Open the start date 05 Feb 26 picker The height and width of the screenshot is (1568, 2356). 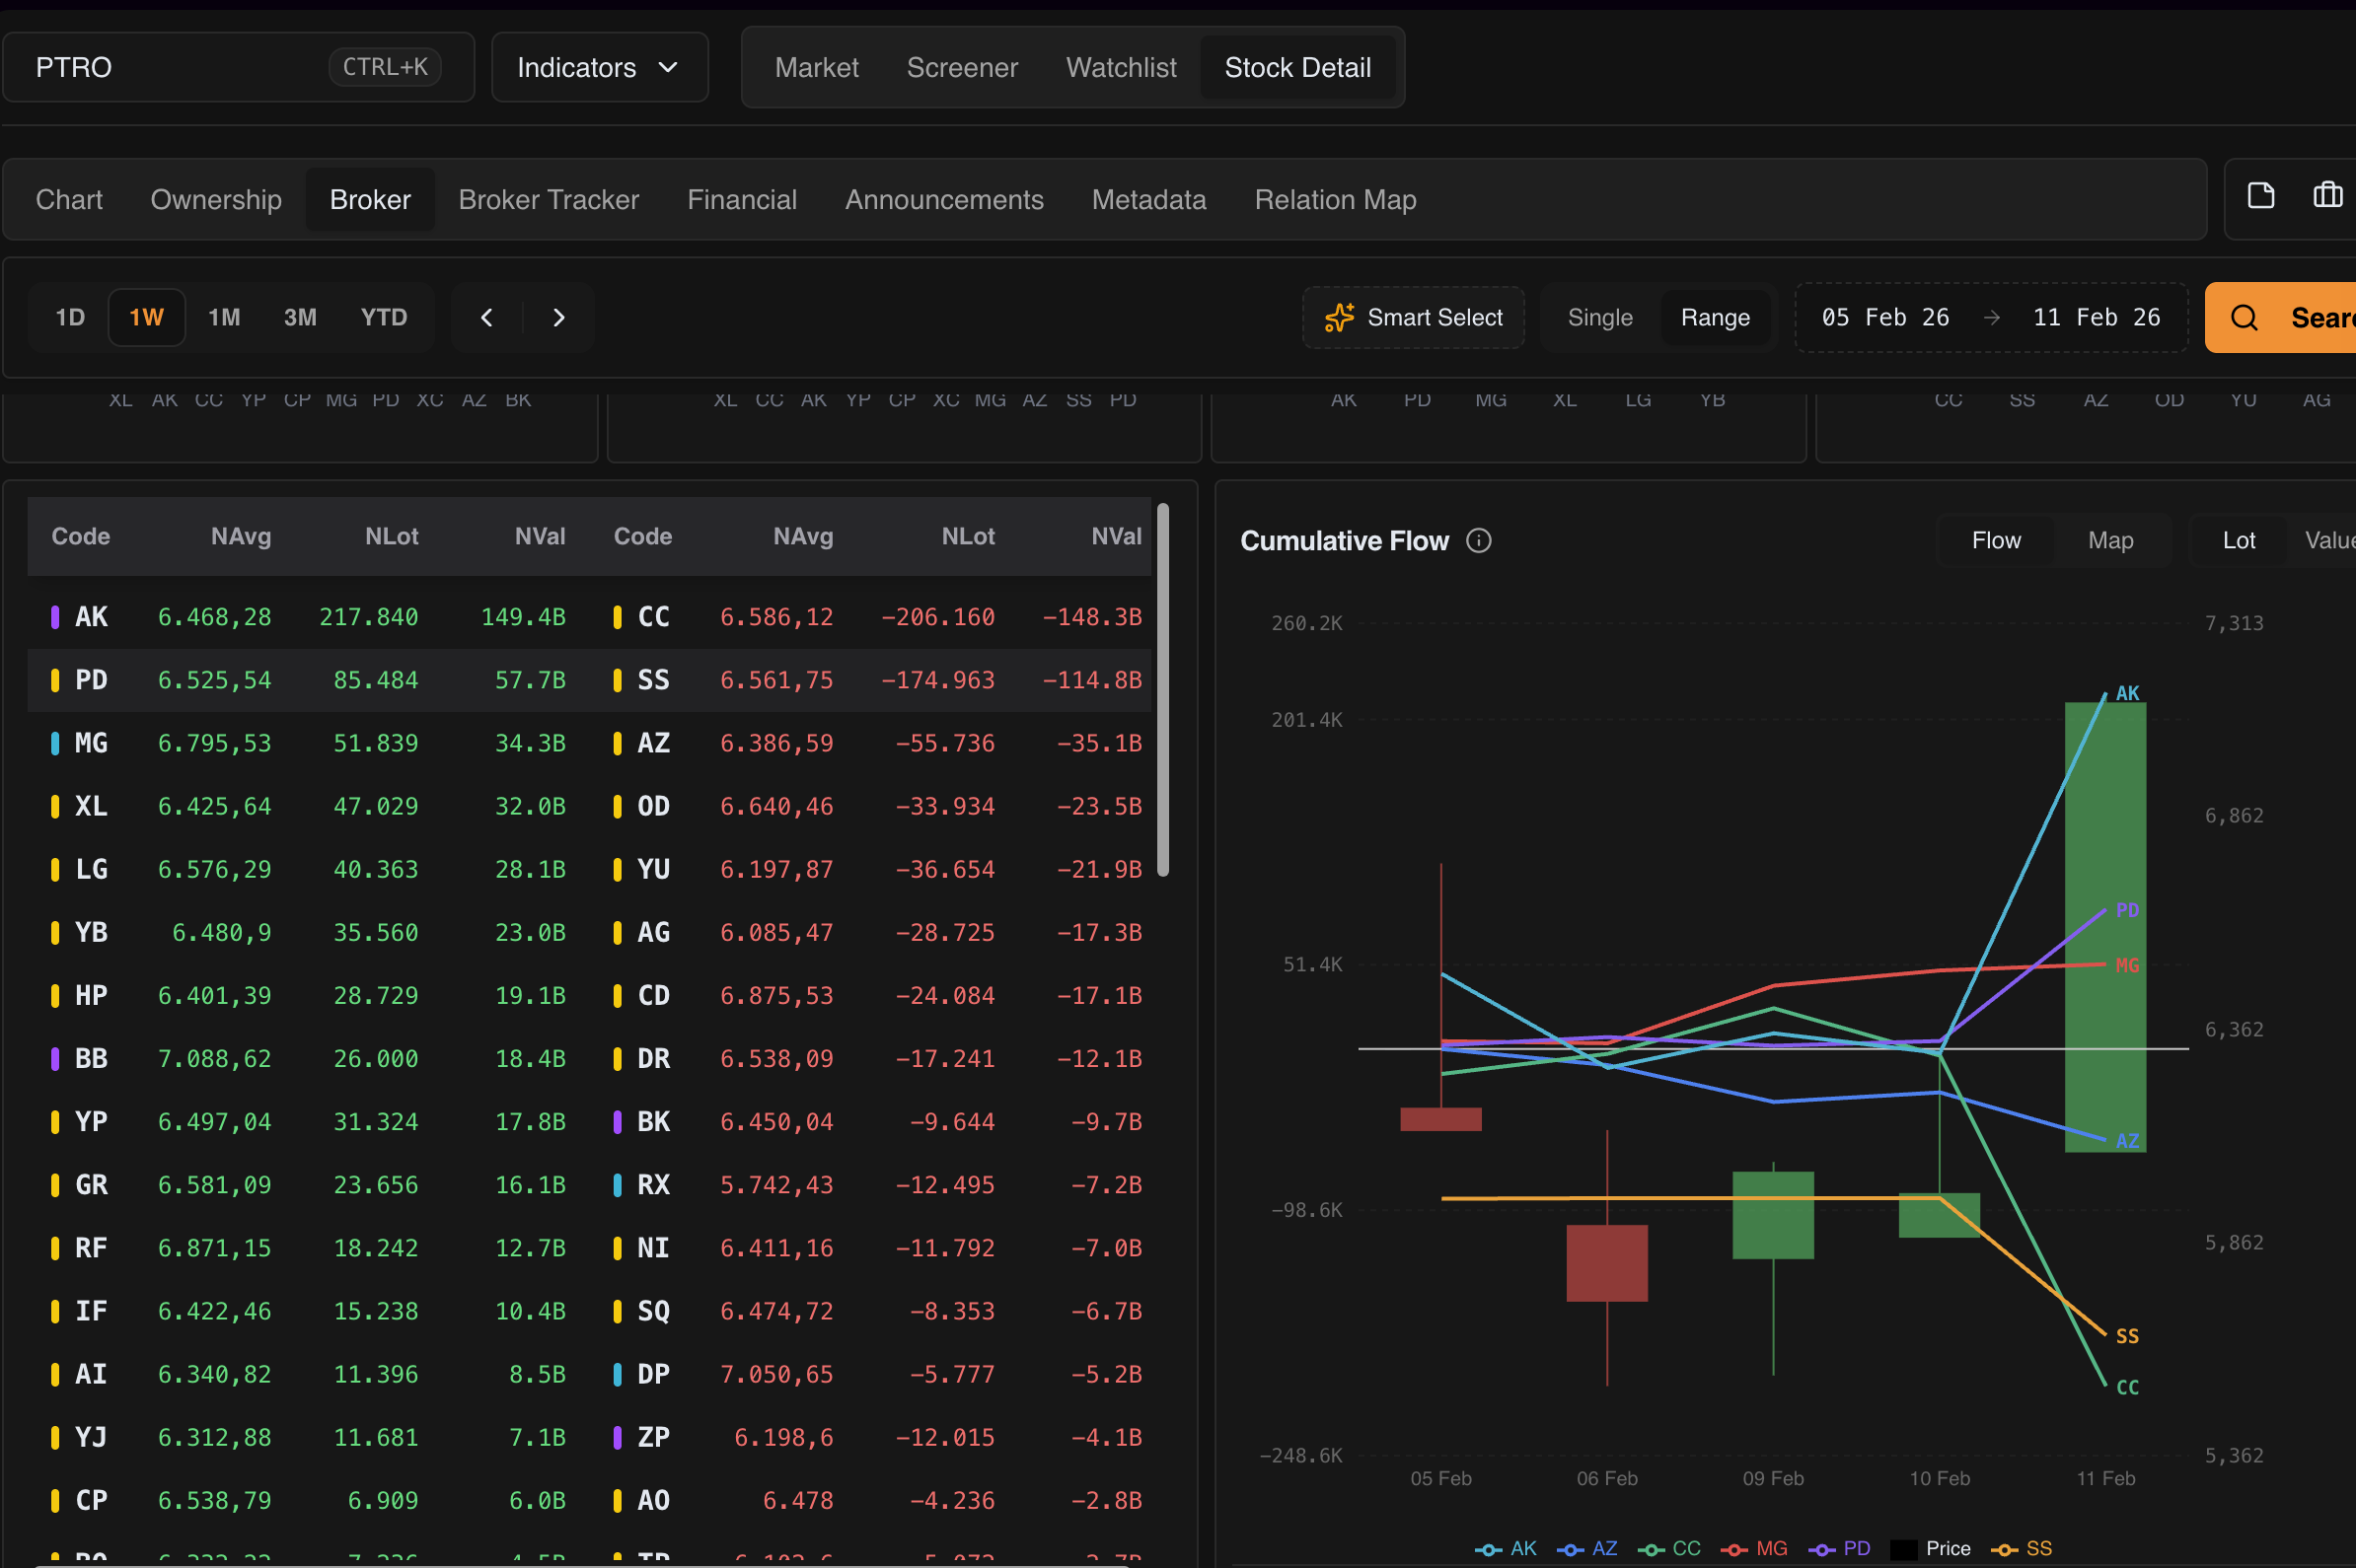point(1883,317)
